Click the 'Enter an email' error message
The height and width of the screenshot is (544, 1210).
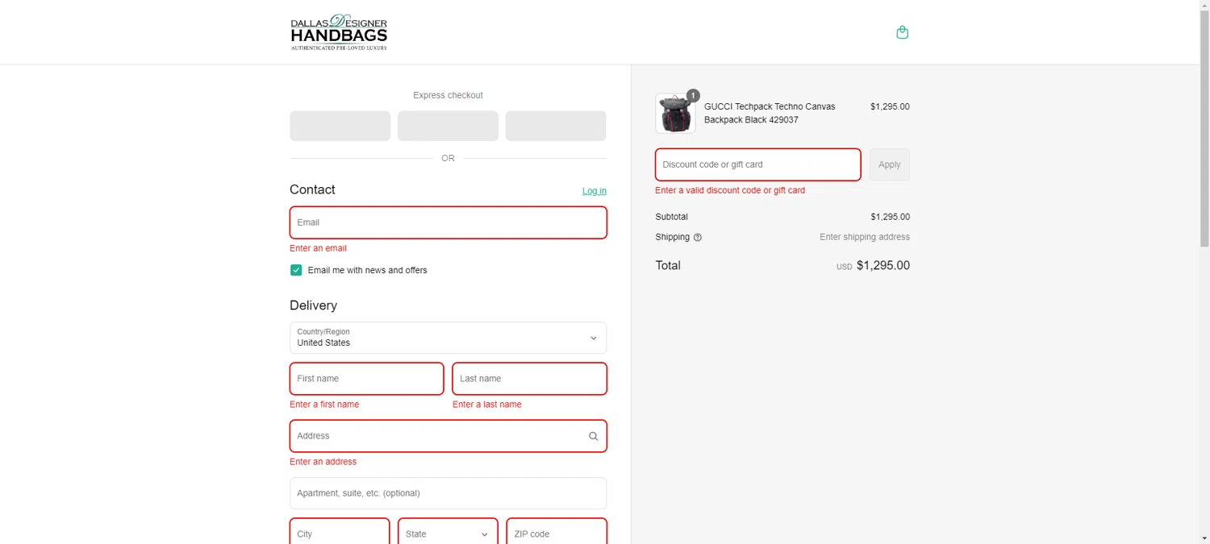click(318, 248)
